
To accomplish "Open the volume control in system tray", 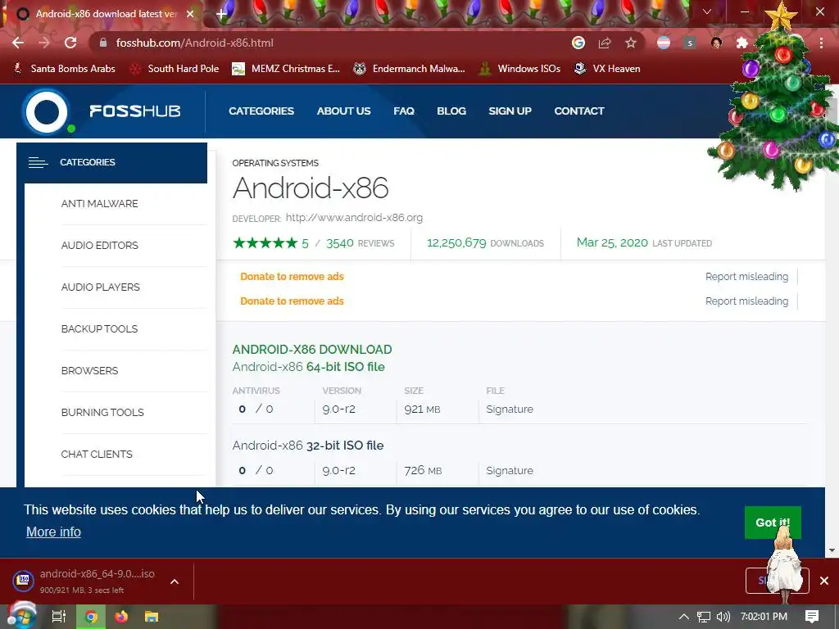I will click(x=723, y=617).
